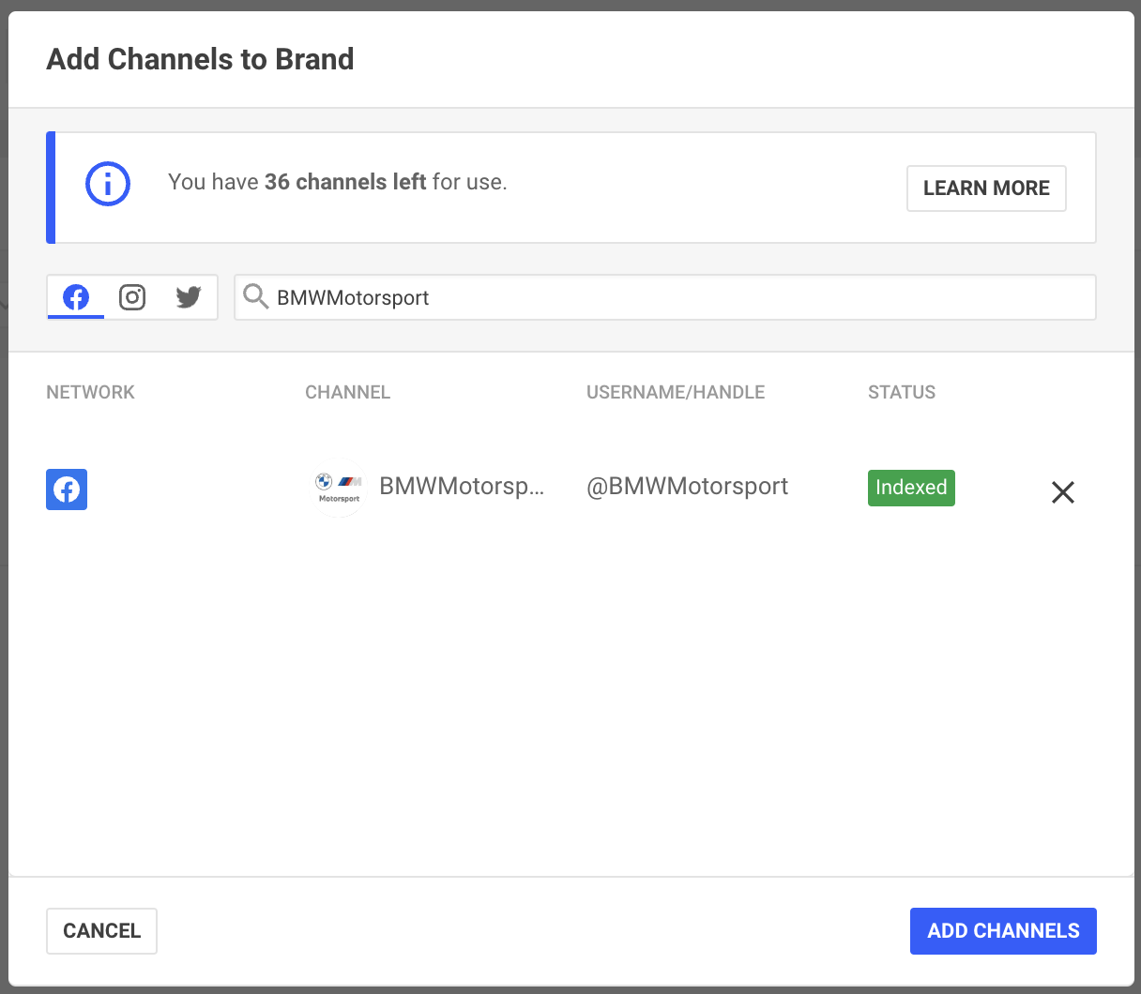Click the green Indexed status badge

pyautogui.click(x=911, y=488)
